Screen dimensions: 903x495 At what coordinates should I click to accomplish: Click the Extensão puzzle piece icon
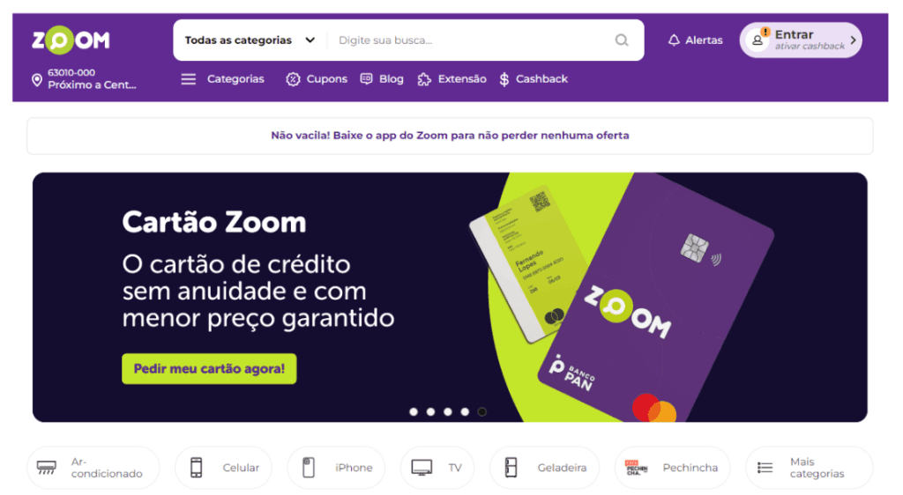pos(424,79)
